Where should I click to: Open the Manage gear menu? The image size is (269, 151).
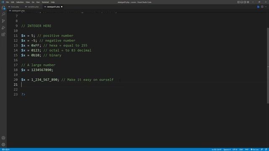click(3, 145)
